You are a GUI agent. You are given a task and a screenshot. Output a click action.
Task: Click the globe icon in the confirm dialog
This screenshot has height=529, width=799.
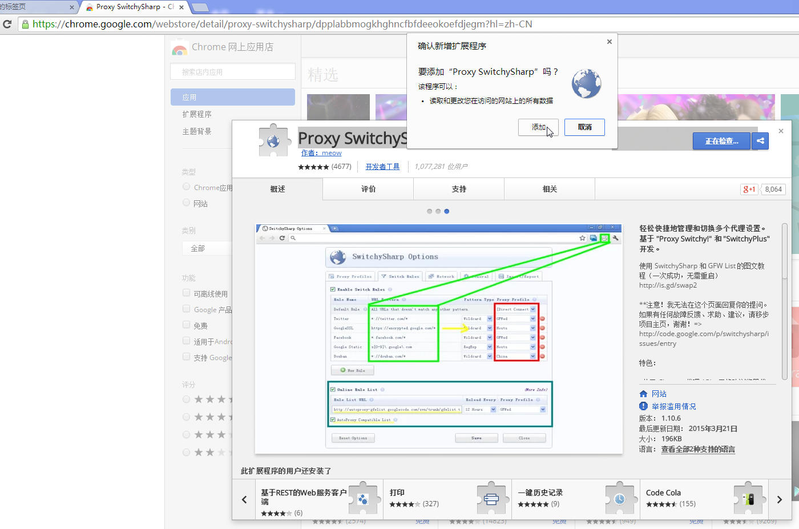[586, 83]
